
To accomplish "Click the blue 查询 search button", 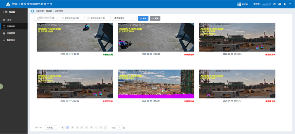I will [143, 18].
